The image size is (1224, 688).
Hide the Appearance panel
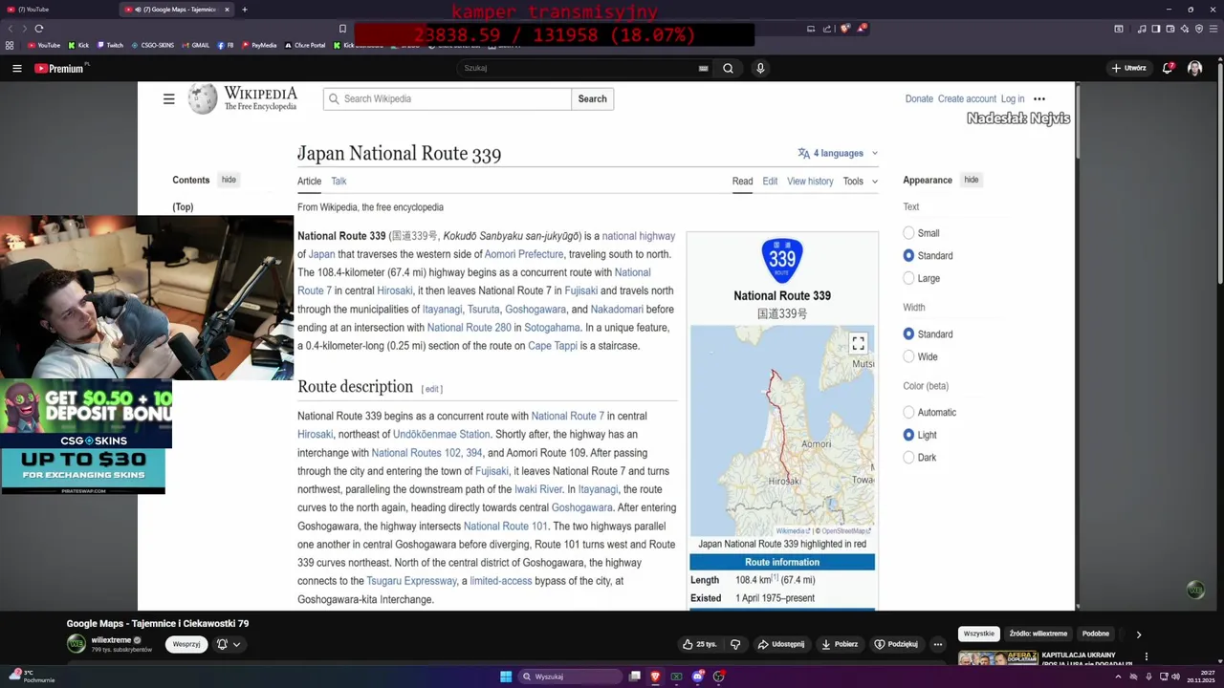tap(971, 180)
